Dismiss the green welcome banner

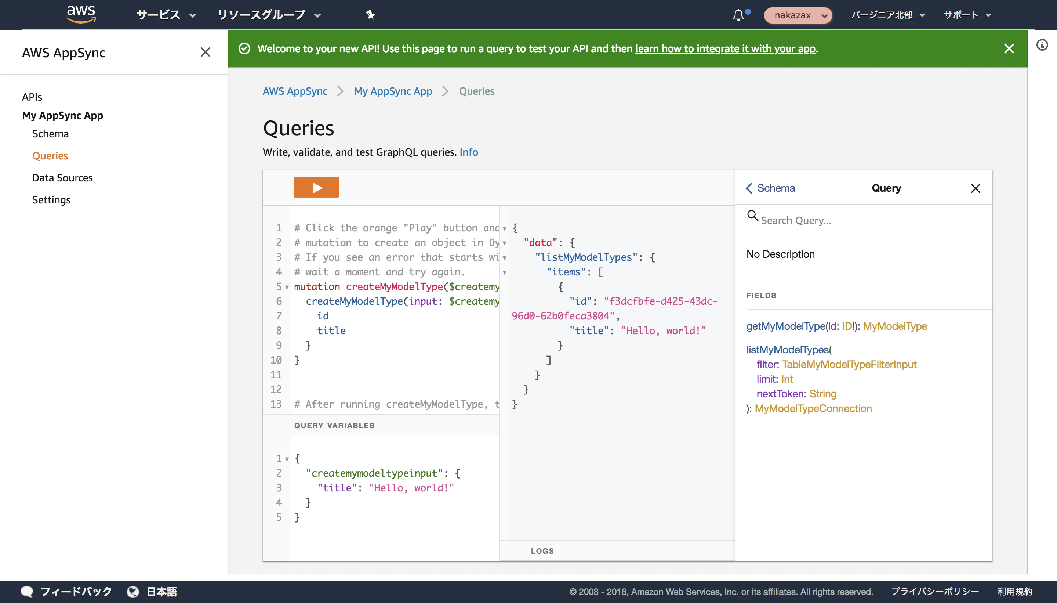click(1009, 48)
